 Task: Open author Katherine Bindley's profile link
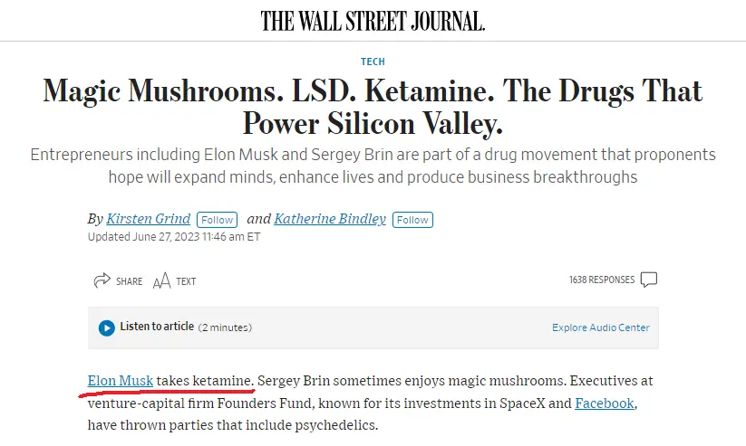[x=330, y=219]
